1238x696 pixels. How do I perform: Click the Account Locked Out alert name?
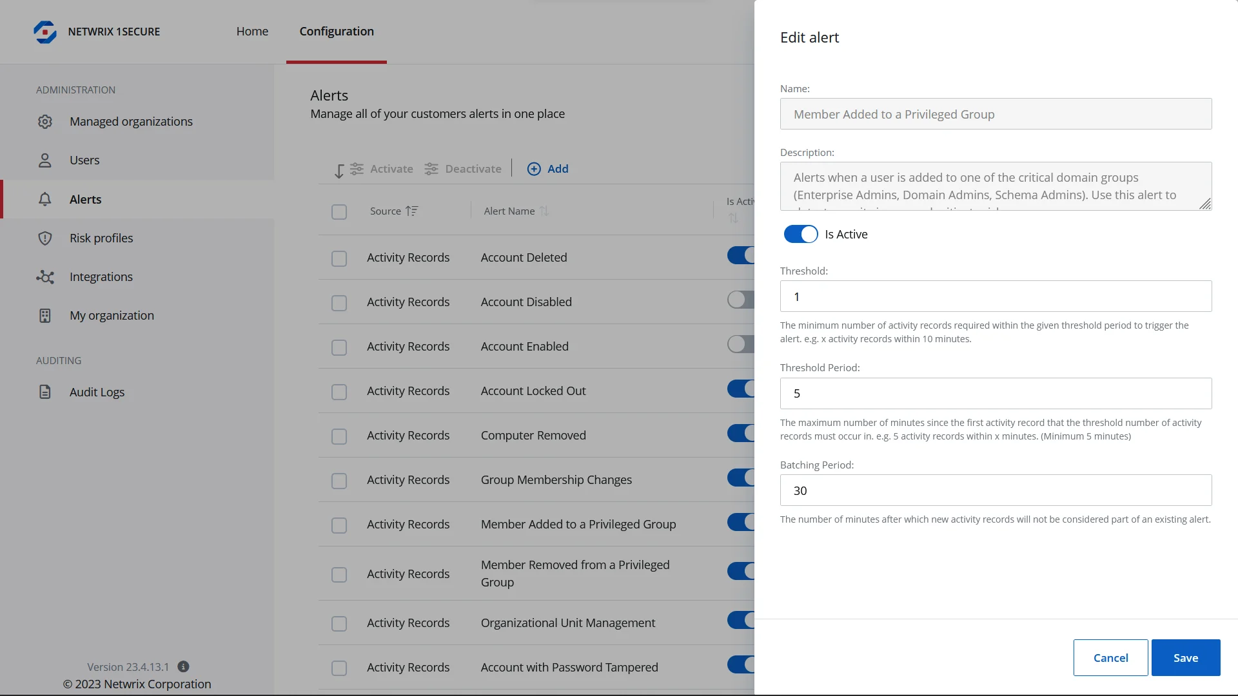click(x=533, y=391)
